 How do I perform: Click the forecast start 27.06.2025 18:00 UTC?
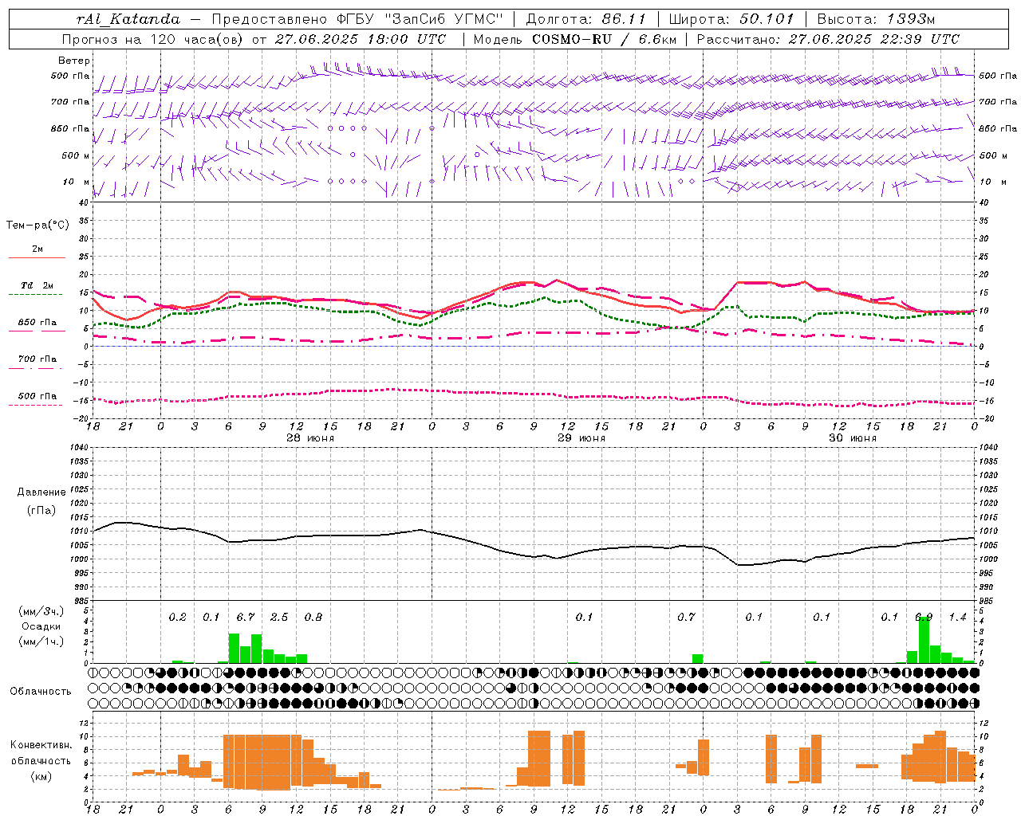point(361,39)
